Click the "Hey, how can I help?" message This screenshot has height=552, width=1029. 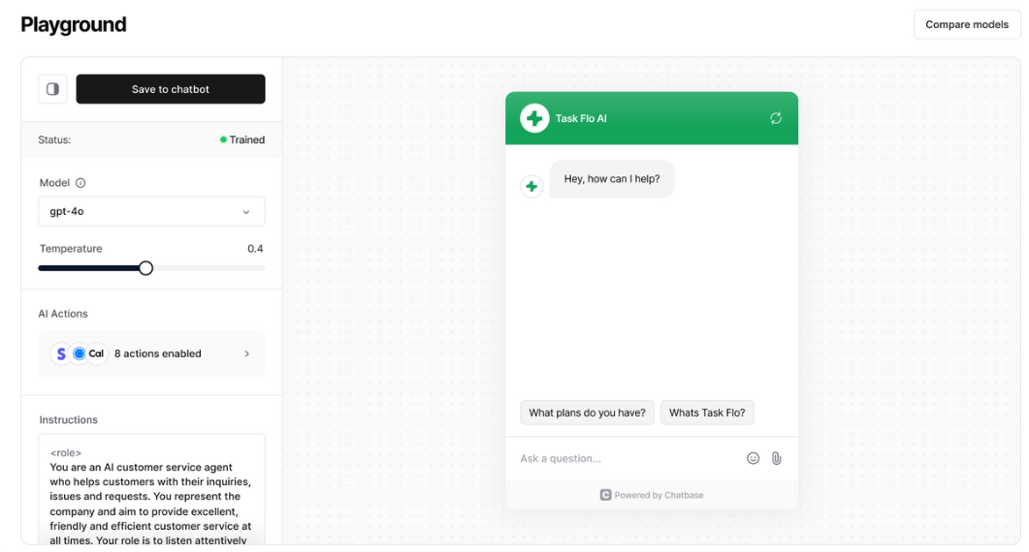click(612, 179)
